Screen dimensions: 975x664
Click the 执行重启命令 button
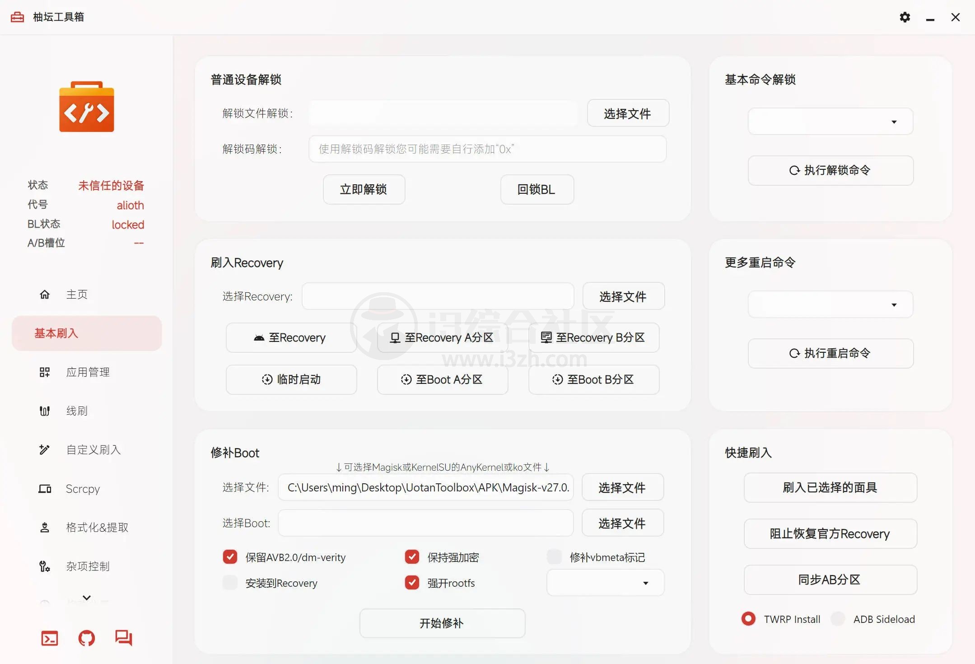coord(830,353)
